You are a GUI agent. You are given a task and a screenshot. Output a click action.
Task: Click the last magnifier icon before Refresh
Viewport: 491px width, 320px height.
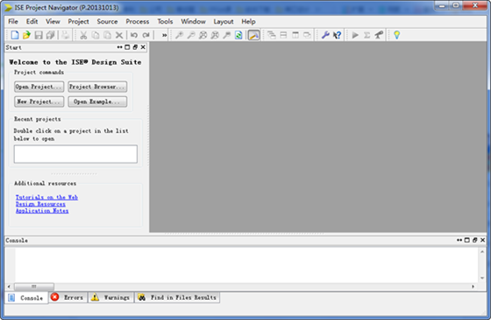coord(227,35)
